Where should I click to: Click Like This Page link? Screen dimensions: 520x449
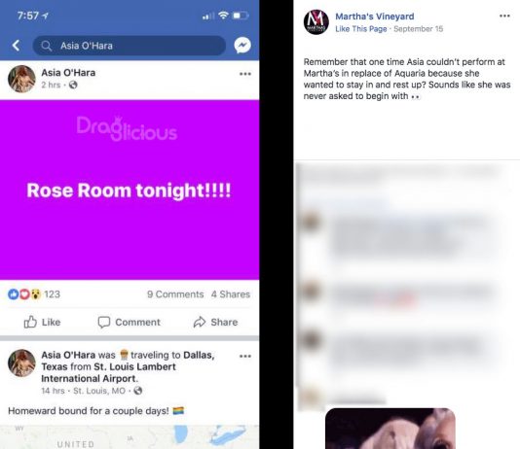point(361,29)
